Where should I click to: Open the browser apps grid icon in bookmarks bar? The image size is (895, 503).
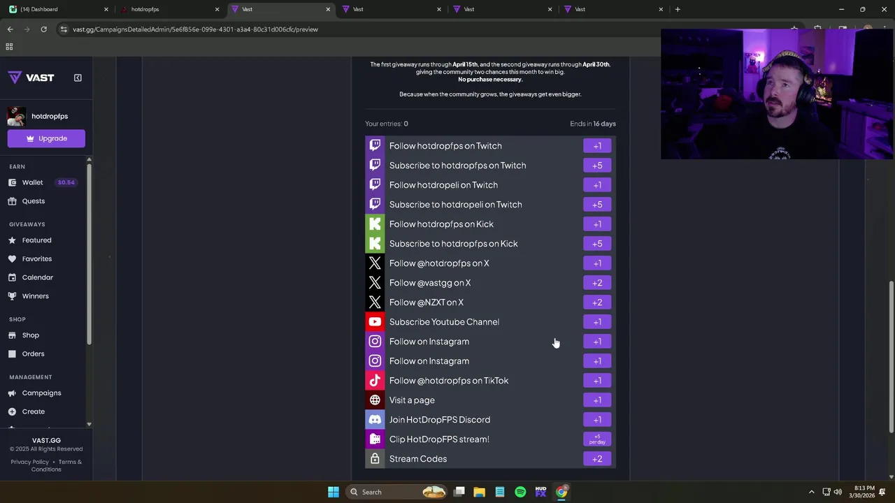click(9, 47)
